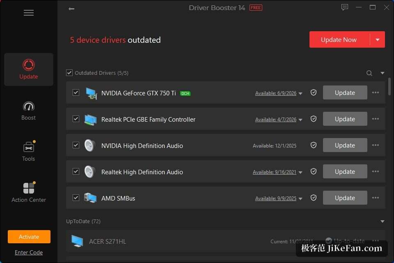Open the Update Now dropdown arrow
The width and height of the screenshot is (394, 263).
[378, 39]
